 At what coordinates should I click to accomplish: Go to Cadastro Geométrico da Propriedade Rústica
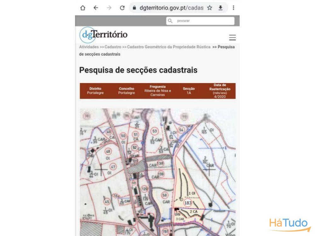pos(169,47)
